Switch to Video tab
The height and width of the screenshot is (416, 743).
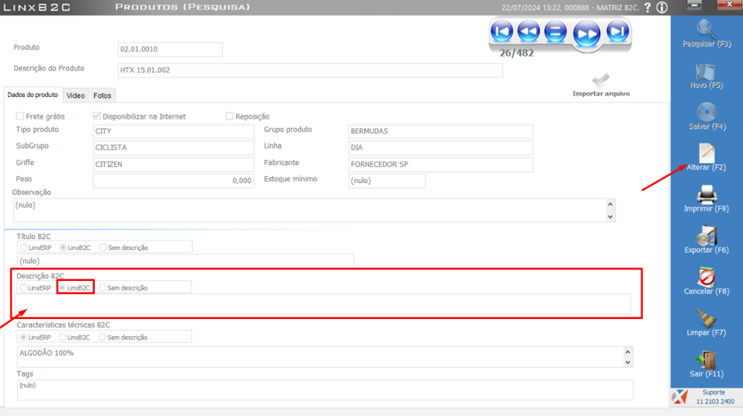point(76,95)
